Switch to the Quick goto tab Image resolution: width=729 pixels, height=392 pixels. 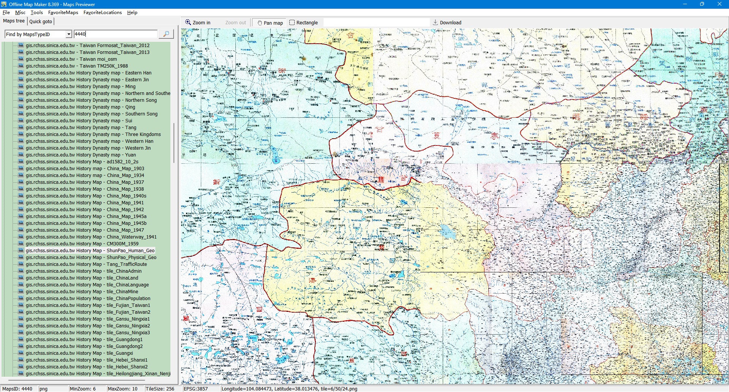[x=41, y=22]
